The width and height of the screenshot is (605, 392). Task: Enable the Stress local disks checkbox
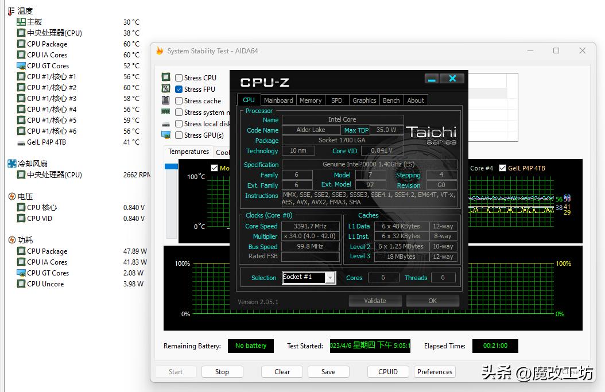point(179,124)
